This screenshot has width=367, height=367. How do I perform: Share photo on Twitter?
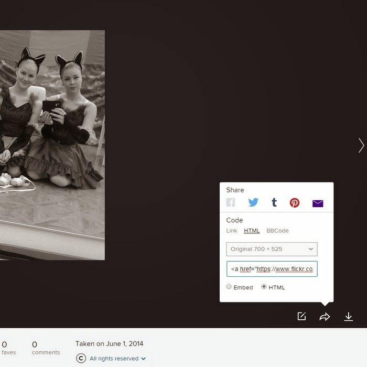pyautogui.click(x=253, y=202)
